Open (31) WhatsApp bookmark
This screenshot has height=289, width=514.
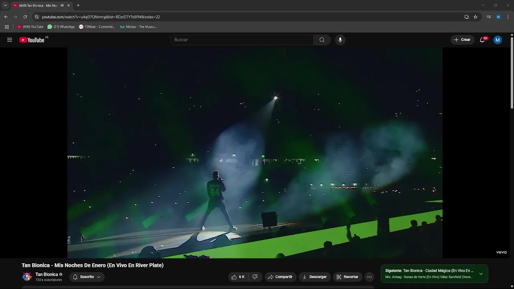[x=61, y=27]
